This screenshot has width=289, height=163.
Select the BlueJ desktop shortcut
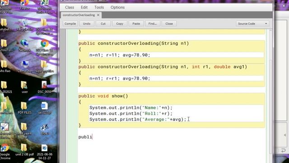point(44,129)
